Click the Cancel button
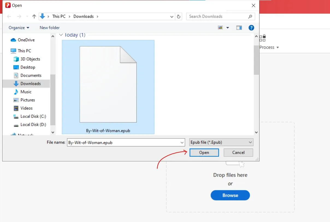The image size is (330, 222). (238, 153)
